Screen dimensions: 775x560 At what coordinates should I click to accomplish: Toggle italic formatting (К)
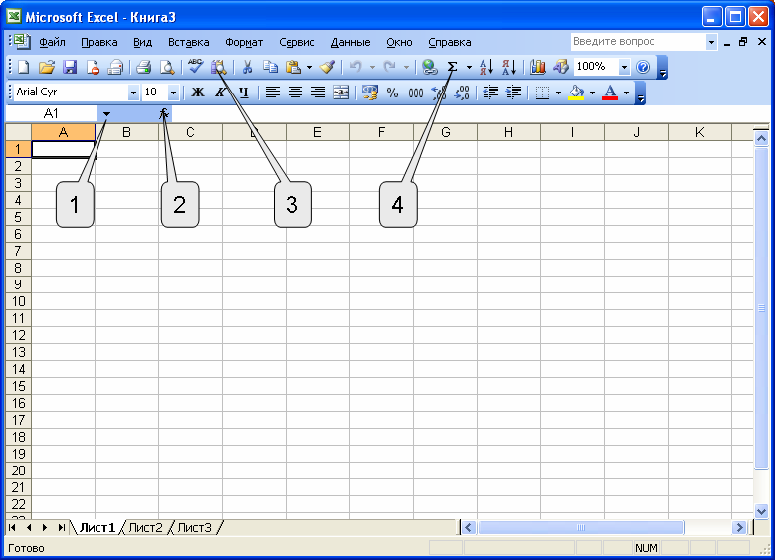(220, 93)
